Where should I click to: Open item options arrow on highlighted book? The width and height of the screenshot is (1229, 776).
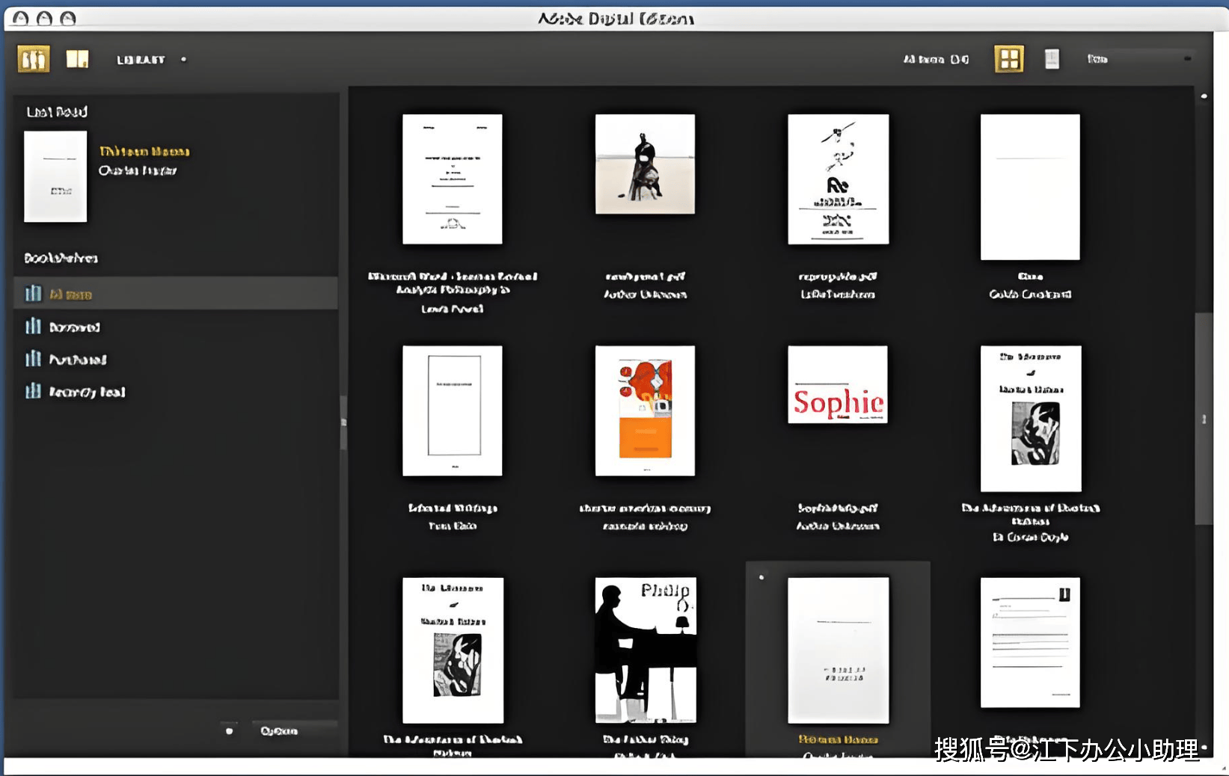pyautogui.click(x=761, y=577)
